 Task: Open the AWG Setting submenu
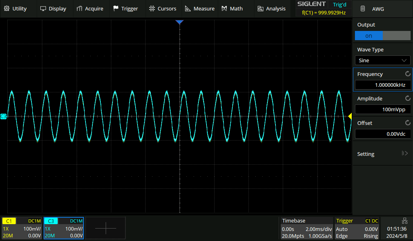(x=382, y=154)
